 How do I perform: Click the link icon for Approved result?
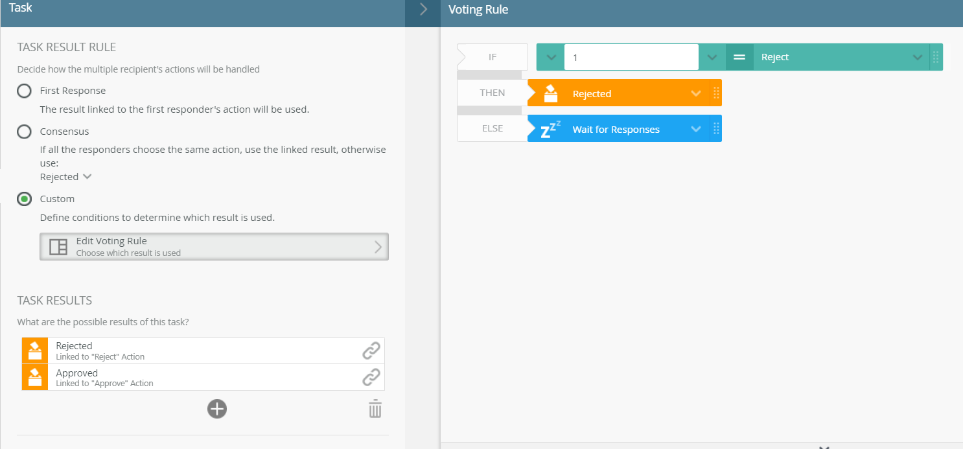(x=371, y=377)
